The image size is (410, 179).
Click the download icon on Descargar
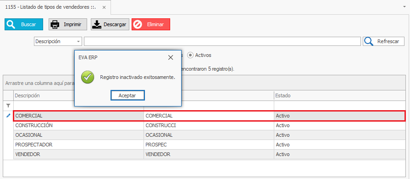(x=97, y=24)
